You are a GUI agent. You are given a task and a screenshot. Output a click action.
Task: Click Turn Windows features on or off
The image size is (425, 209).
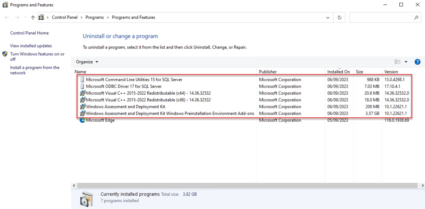[x=37, y=54]
